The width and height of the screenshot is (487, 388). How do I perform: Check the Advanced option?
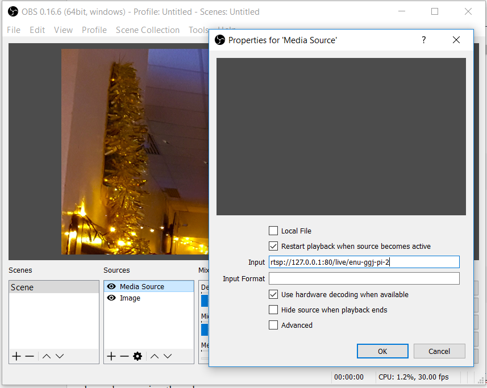[x=273, y=325]
